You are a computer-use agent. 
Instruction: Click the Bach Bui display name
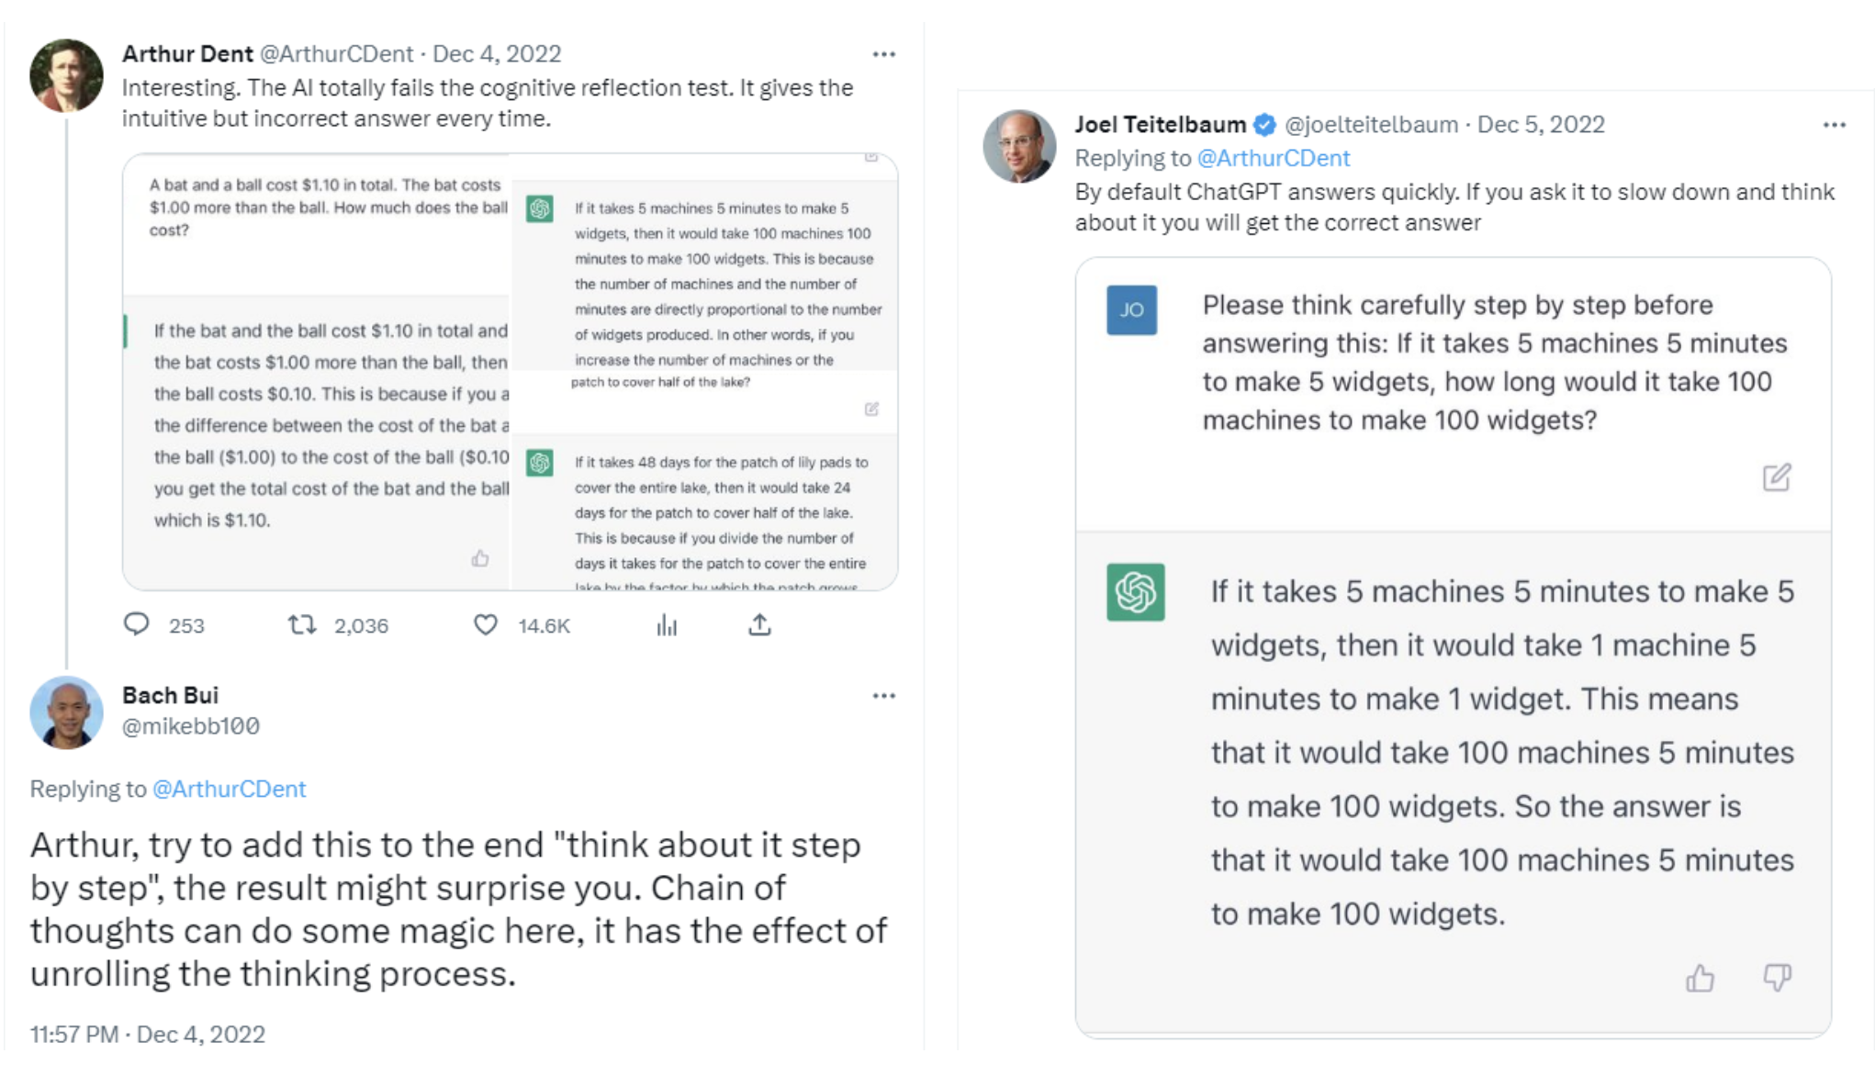[170, 695]
